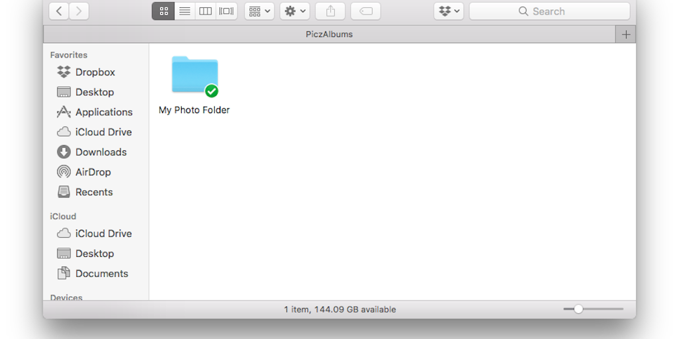
Task: Switch to Cover Flow view
Action: pyautogui.click(x=227, y=11)
